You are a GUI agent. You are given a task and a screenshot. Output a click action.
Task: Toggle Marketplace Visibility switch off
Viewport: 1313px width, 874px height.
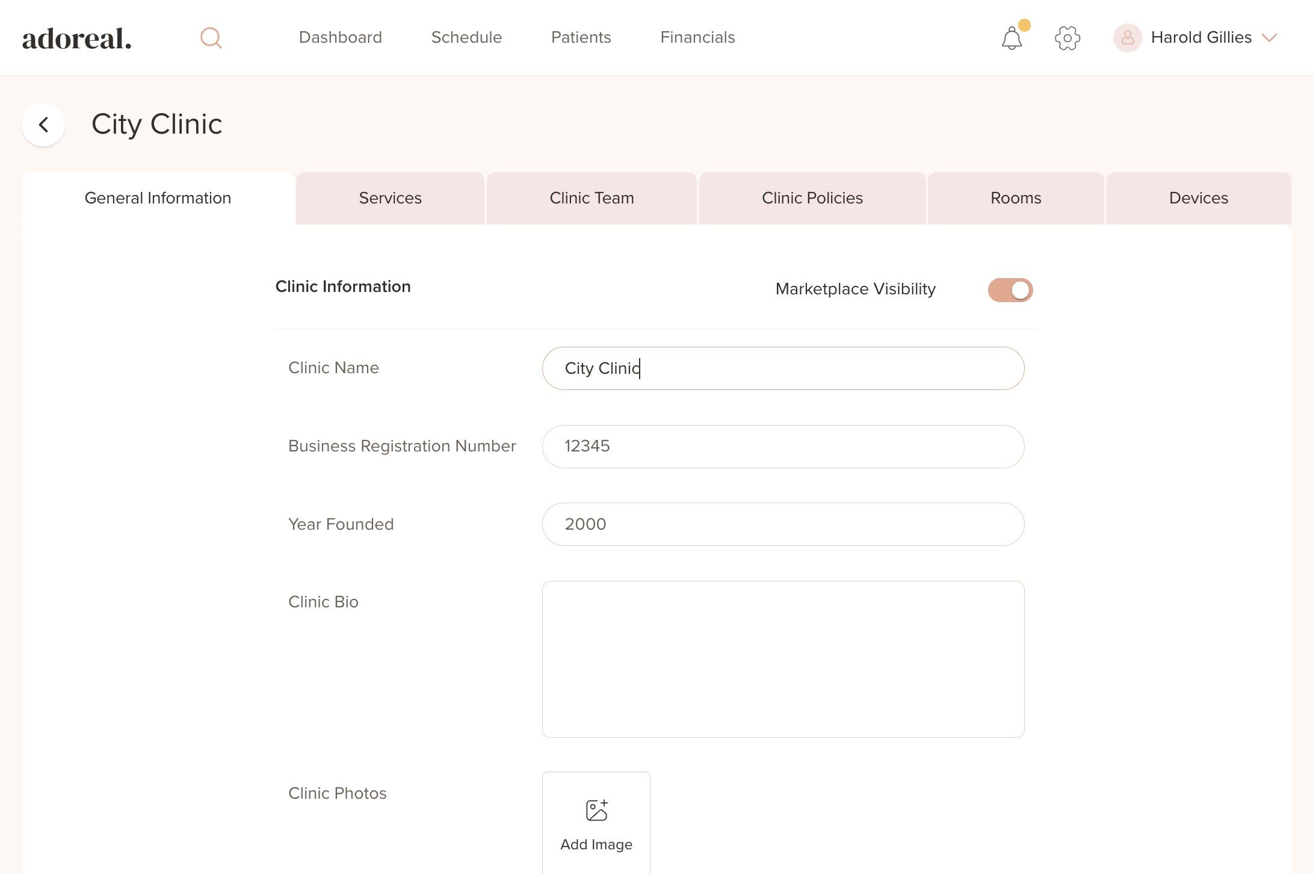[x=1010, y=290]
